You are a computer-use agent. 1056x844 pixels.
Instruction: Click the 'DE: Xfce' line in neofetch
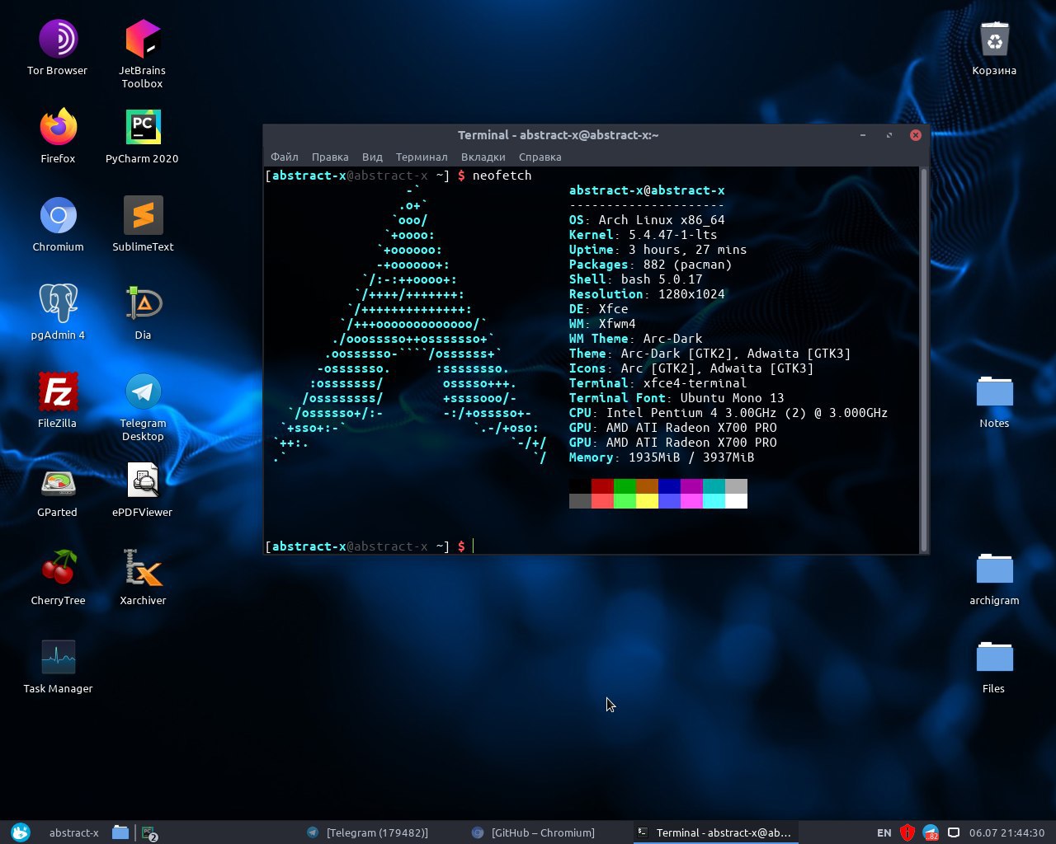tap(598, 308)
